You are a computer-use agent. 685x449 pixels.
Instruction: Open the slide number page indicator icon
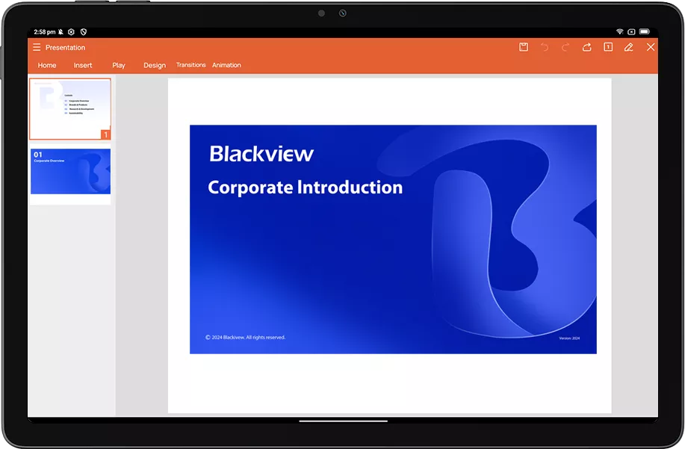(x=608, y=47)
